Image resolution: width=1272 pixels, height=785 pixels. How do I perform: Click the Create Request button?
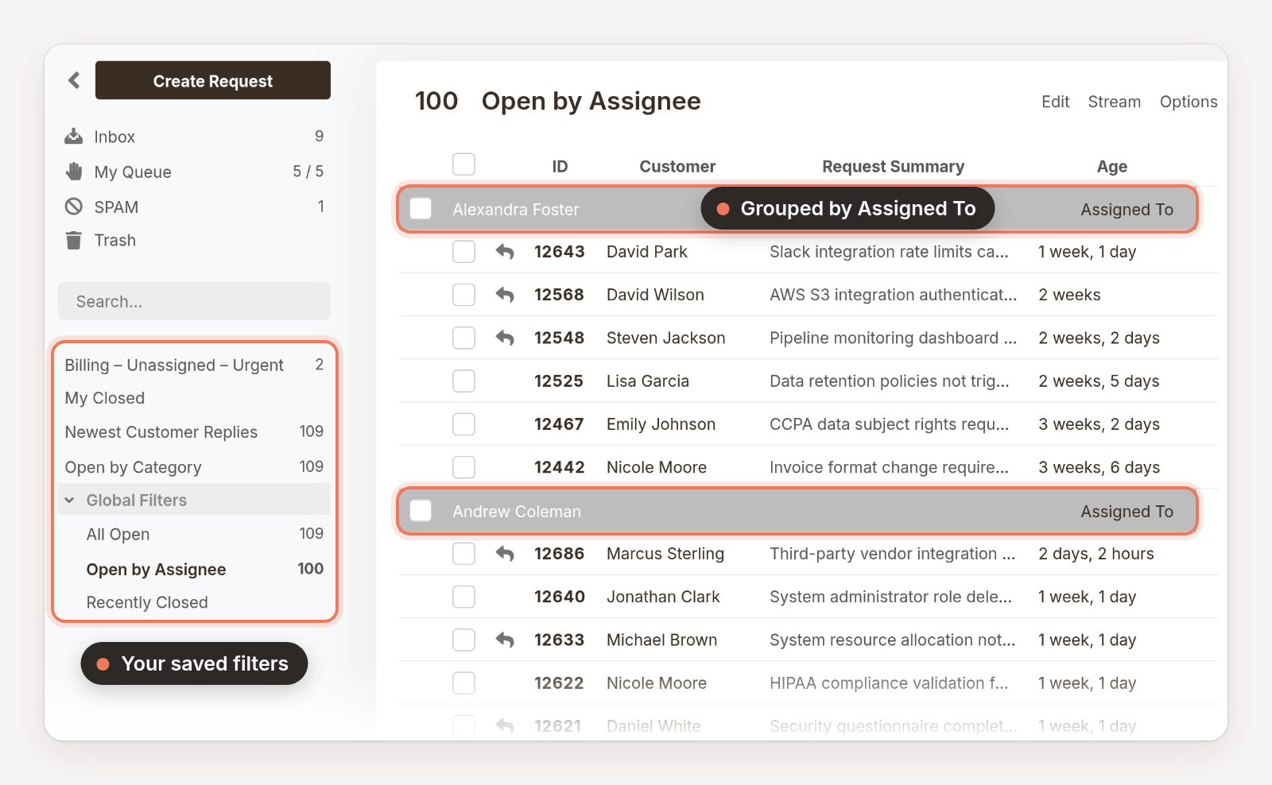click(213, 80)
